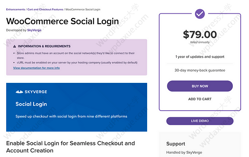Screen dimensions: 249x157
Task: Click the purple checkmark badge icon
Action: click(x=200, y=14)
